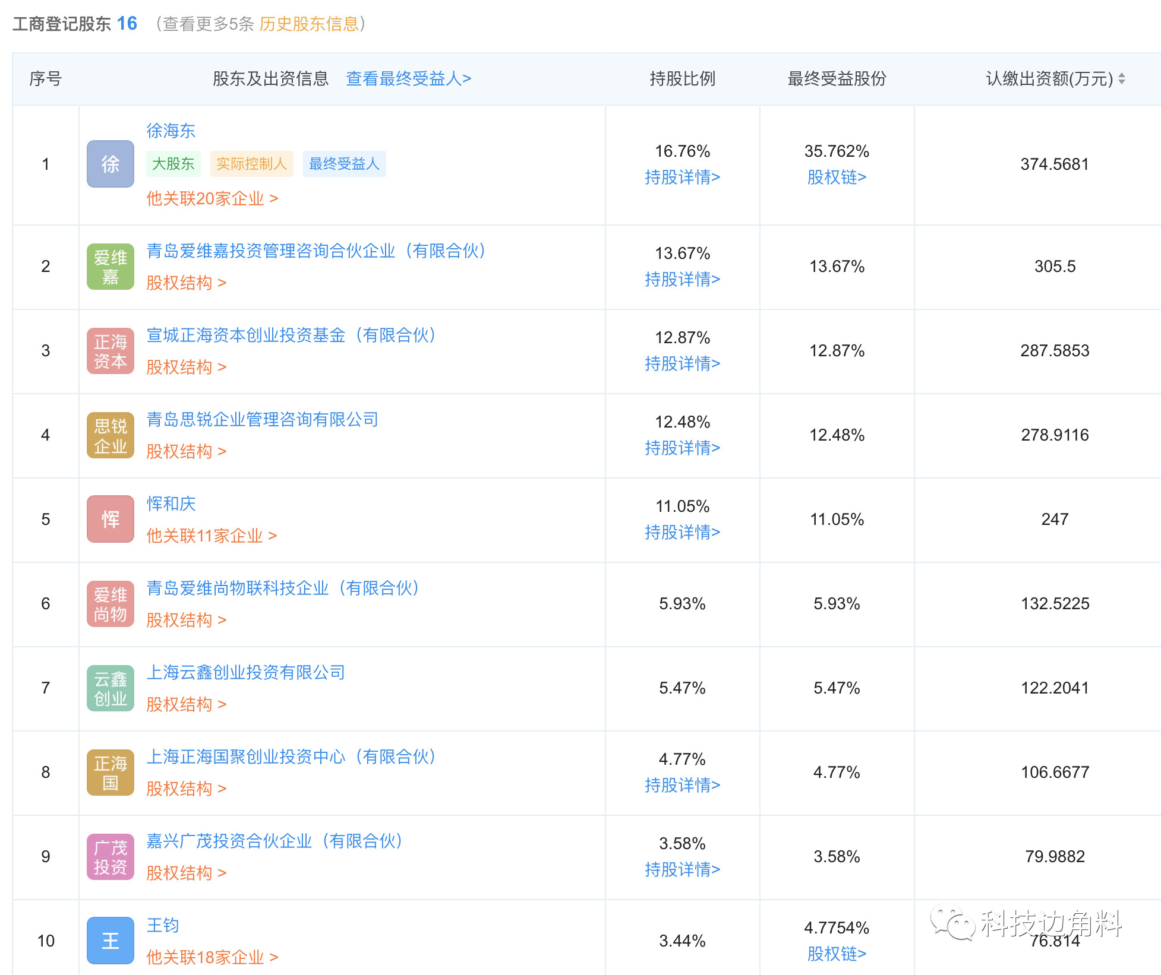Expand 股权结构 for 宣城正海资本创业投资基金
The height and width of the screenshot is (975, 1161).
(x=187, y=367)
